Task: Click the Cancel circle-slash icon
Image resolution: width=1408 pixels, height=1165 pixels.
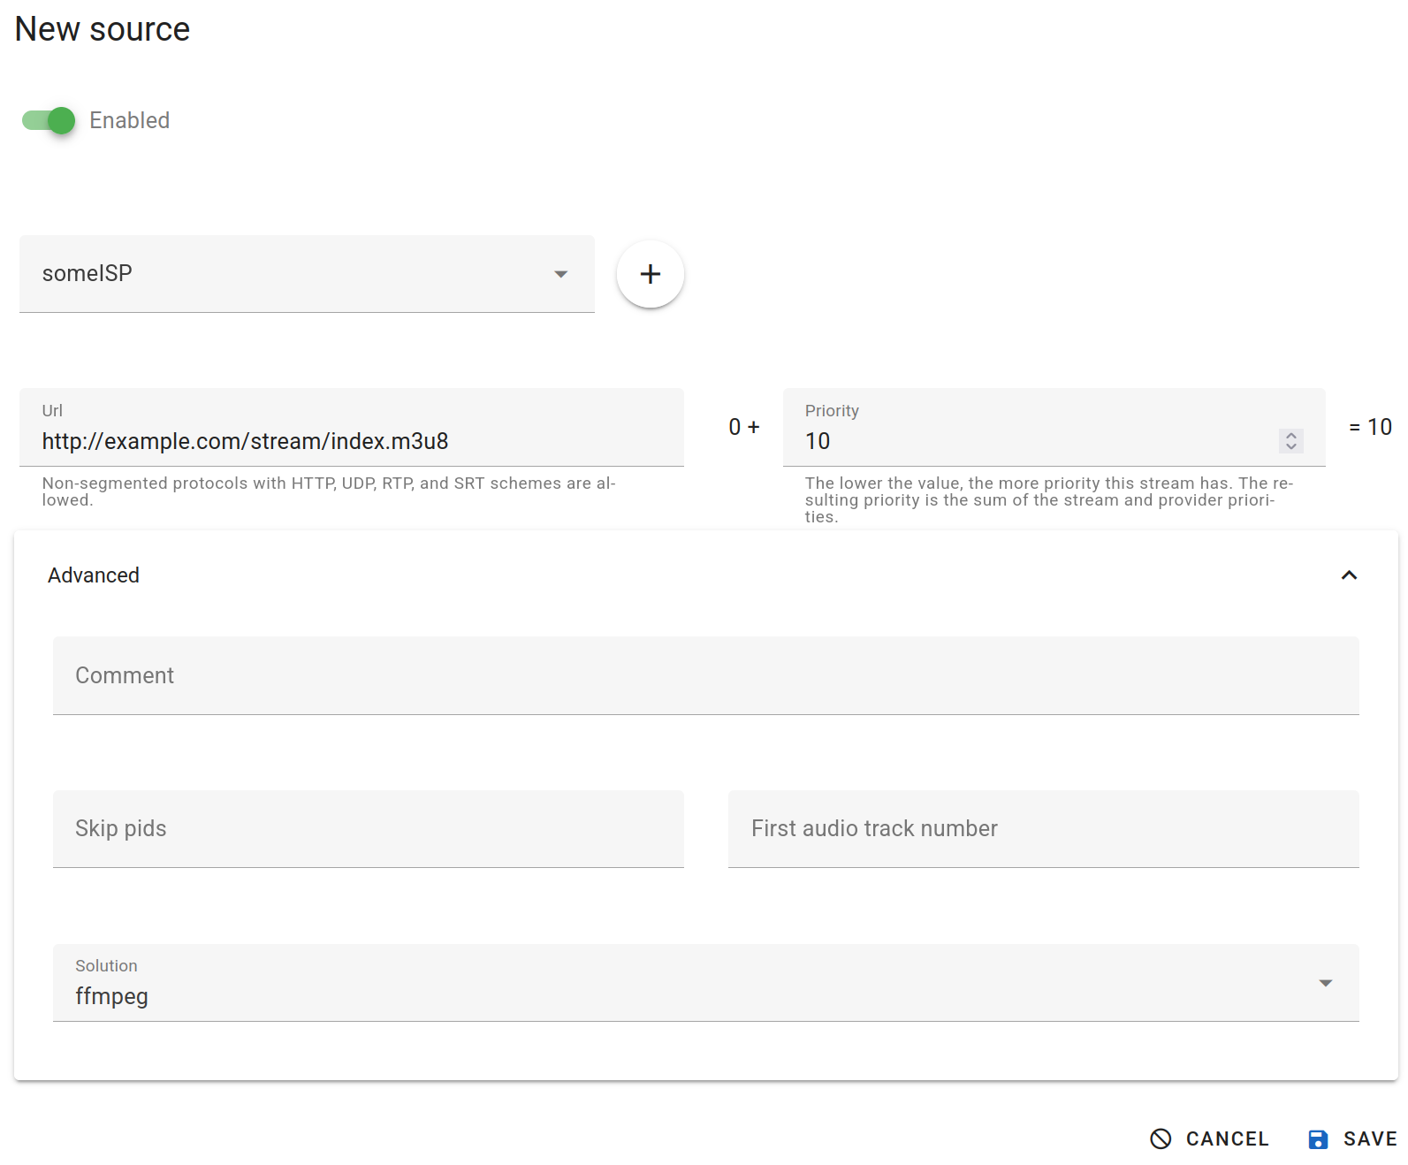Action: click(1161, 1139)
